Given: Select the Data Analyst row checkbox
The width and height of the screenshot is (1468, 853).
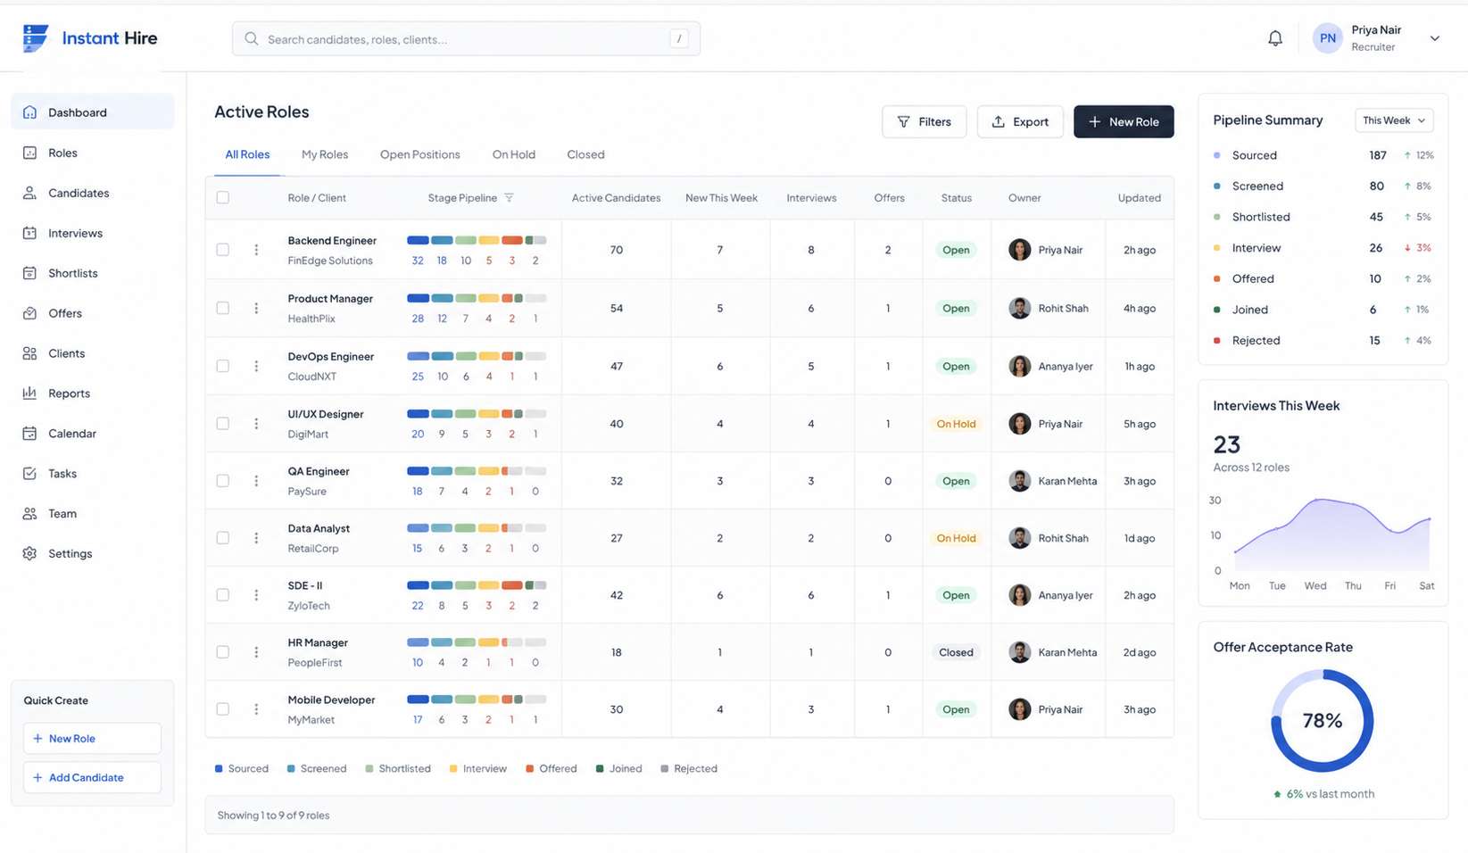Looking at the screenshot, I should pos(223,538).
